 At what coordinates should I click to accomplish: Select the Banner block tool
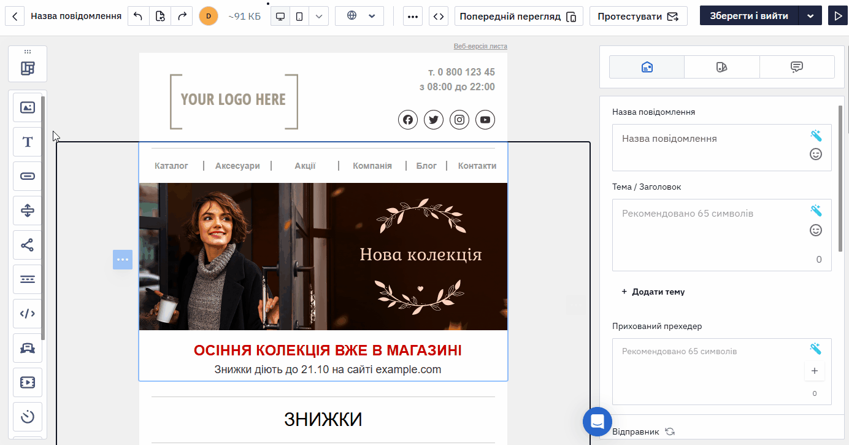[x=28, y=348]
